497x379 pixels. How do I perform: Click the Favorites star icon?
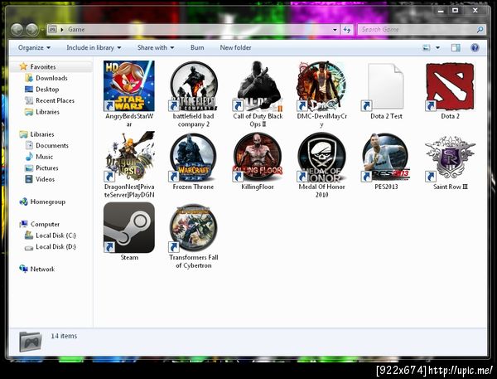pyautogui.click(x=23, y=66)
